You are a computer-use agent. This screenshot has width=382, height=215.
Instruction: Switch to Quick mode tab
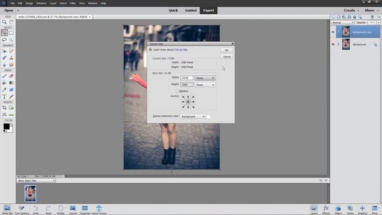coord(173,10)
